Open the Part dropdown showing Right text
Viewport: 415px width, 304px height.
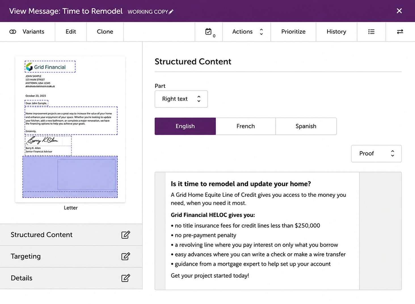181,99
